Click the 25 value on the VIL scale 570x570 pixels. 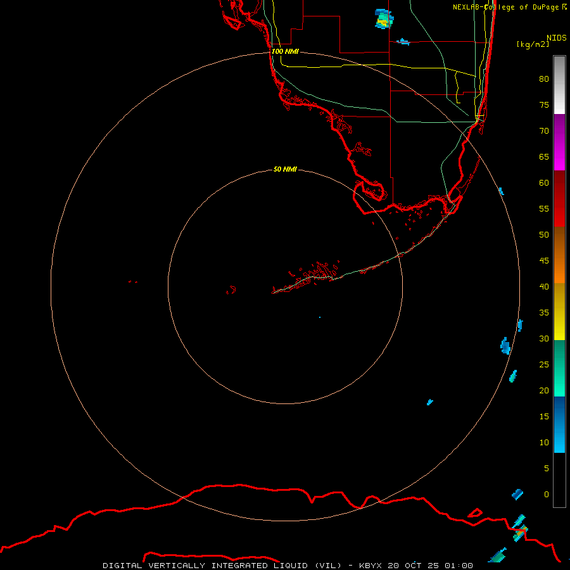tap(544, 365)
